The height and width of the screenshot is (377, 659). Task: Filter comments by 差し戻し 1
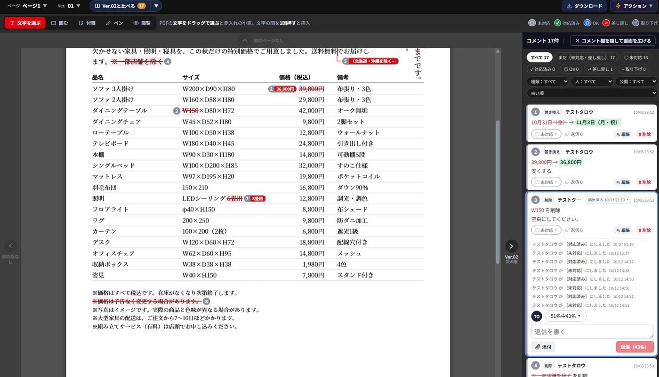pos(600,69)
